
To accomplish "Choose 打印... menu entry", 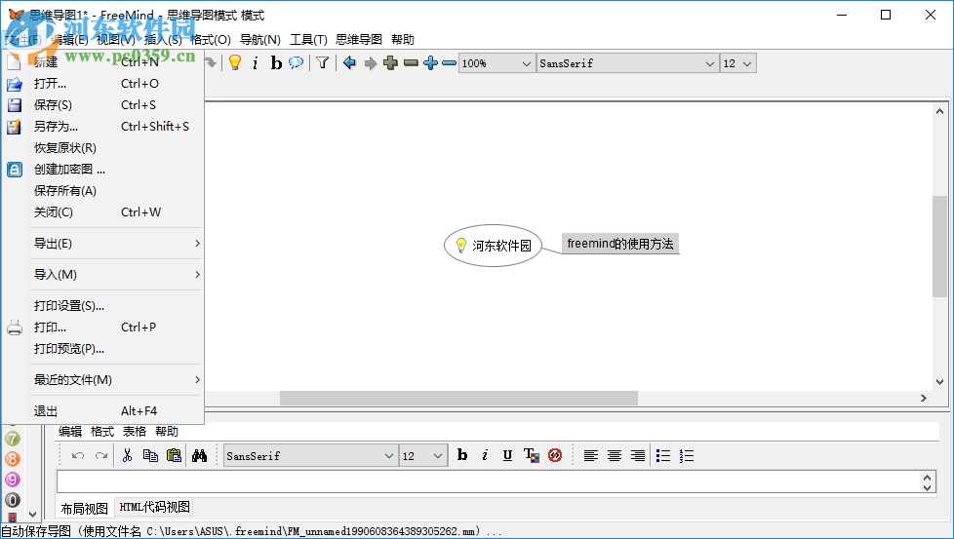I will 102,327.
